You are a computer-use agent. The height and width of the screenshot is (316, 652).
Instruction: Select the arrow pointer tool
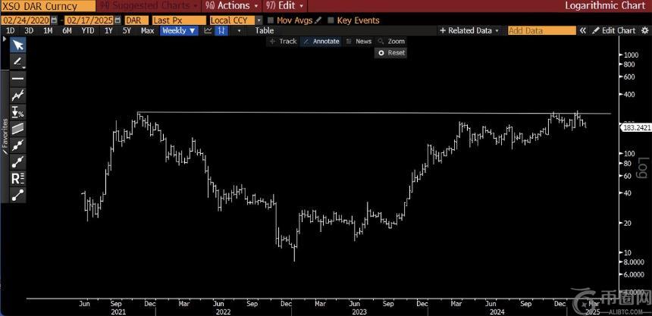point(17,45)
